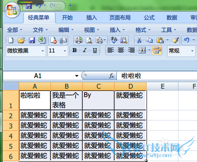This screenshot has height=162, width=197.
Task: Click the Name Box showing A1
Action: [38, 76]
